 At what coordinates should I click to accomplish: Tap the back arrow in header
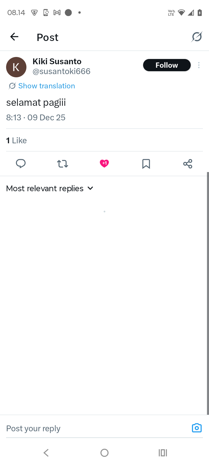click(x=14, y=37)
